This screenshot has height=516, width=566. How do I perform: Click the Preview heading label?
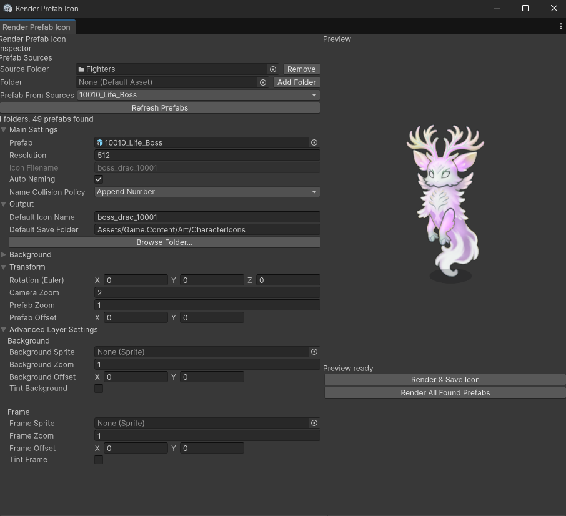[x=337, y=39]
